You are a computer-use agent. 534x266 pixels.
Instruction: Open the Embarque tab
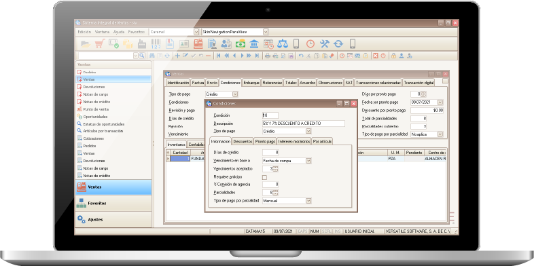(251, 83)
